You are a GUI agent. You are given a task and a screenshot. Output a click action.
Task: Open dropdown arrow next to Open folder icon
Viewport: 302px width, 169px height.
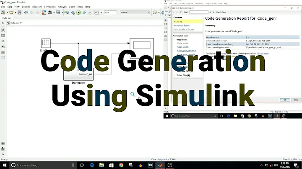(x=16, y=13)
